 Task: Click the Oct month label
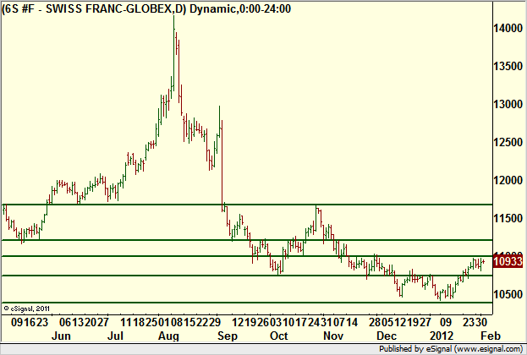point(278,336)
